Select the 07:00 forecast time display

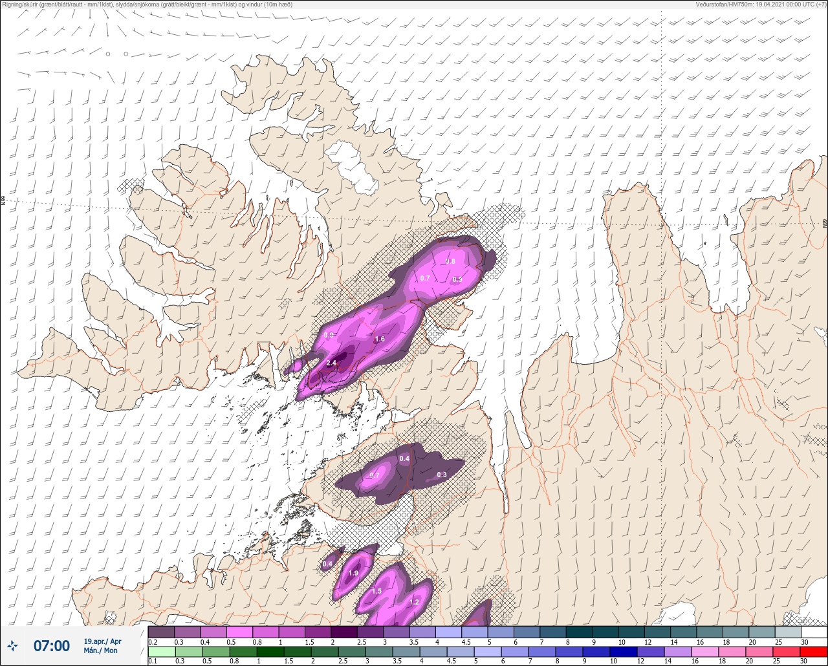pos(51,645)
